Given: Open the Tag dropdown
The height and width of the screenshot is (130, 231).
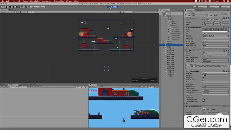Looking at the screenshot, I should pyautogui.click(x=199, y=15).
